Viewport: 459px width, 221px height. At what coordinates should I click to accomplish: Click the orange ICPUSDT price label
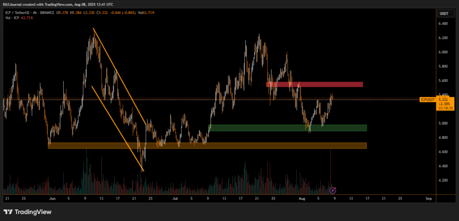pos(429,99)
